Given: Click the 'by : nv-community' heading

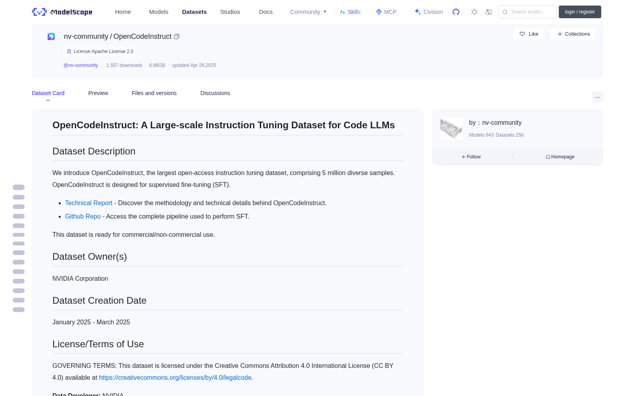Looking at the screenshot, I should click(x=495, y=123).
